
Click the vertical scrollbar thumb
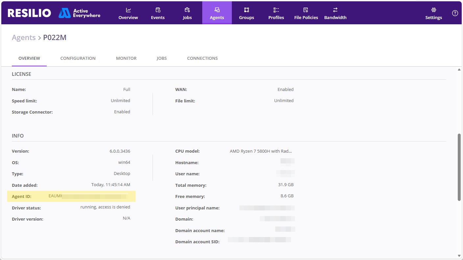pos(459,167)
